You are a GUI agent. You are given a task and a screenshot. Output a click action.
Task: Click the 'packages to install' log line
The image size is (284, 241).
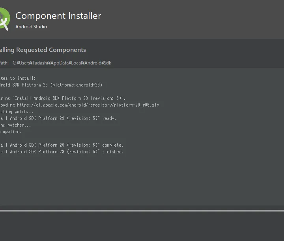point(18,78)
